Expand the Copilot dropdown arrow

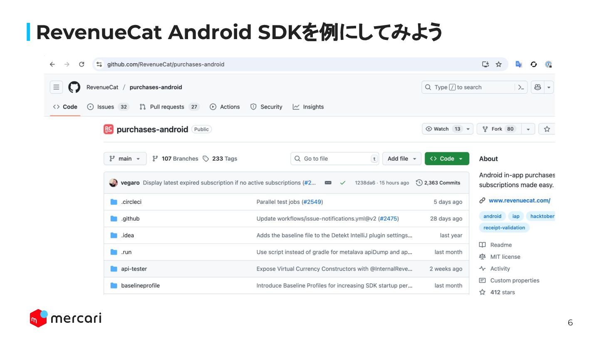coord(549,87)
